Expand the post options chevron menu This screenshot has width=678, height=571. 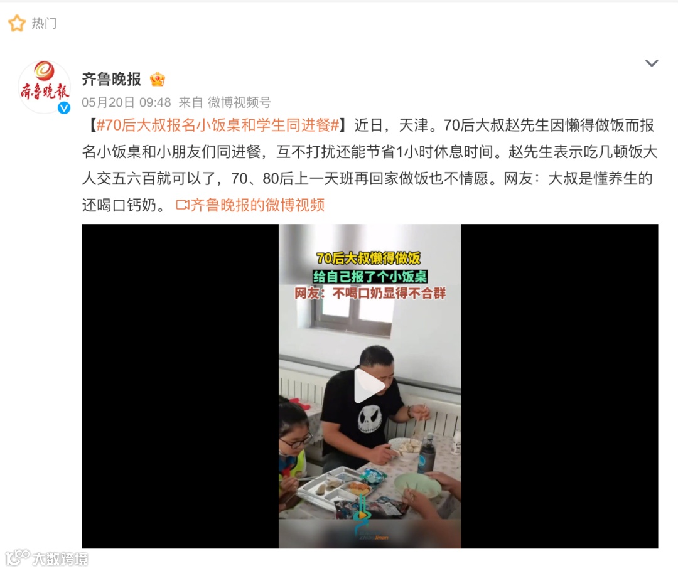(652, 63)
